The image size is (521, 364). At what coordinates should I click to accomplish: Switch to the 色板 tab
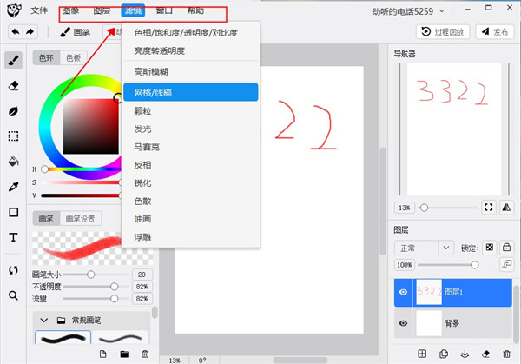(x=73, y=58)
